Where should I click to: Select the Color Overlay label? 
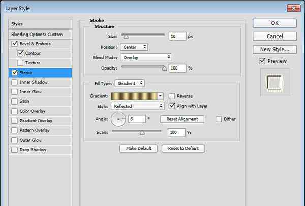[x=33, y=111]
